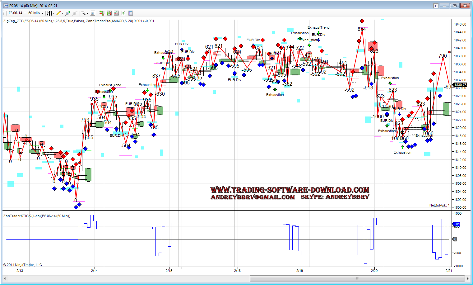The image size is (473, 285).
Task: Click the horizontal scrollbar right arrow
Action: tap(468, 278)
